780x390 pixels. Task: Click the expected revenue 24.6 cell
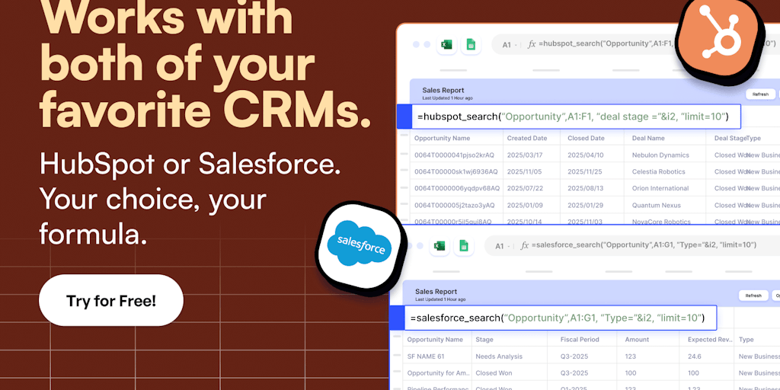point(695,356)
